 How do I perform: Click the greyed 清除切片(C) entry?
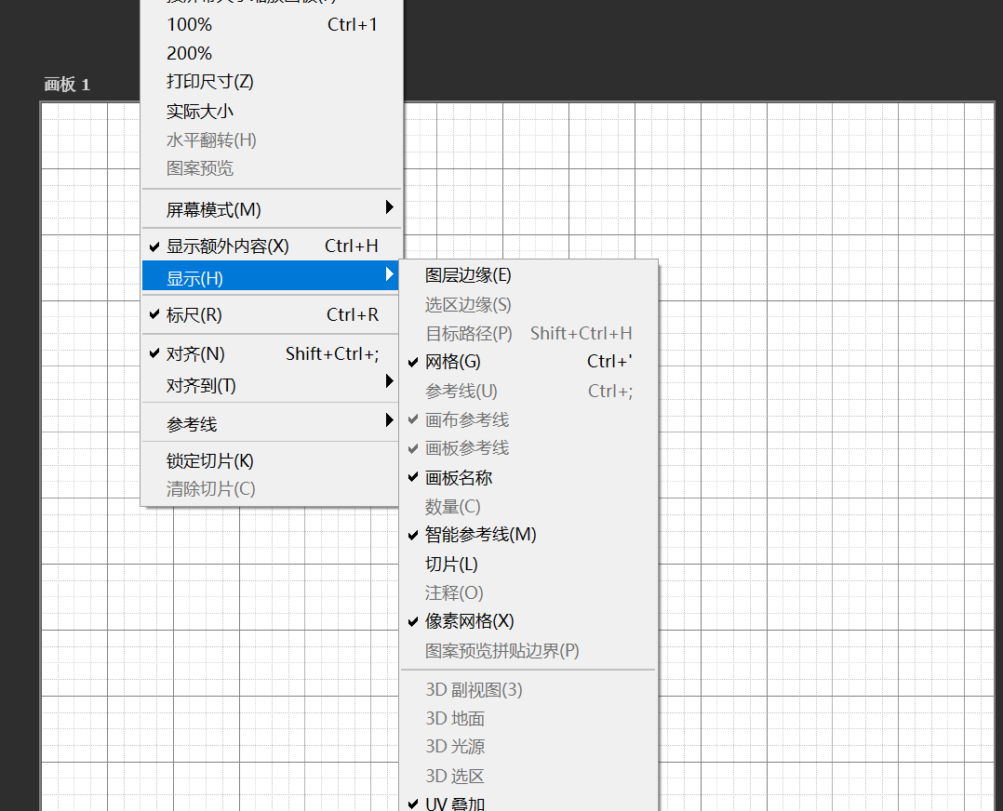coord(272,489)
